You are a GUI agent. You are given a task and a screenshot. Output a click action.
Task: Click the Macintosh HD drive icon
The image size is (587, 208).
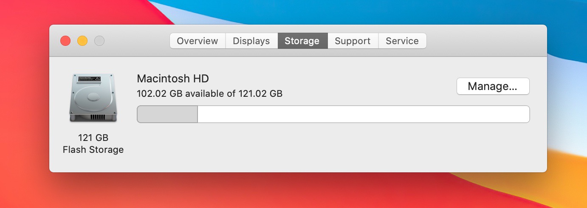(93, 98)
